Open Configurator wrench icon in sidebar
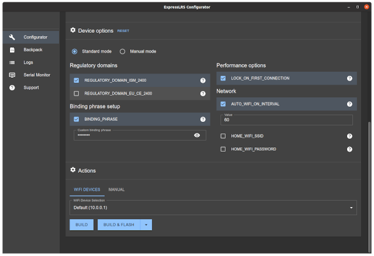This screenshot has height=256, width=374. [12, 37]
